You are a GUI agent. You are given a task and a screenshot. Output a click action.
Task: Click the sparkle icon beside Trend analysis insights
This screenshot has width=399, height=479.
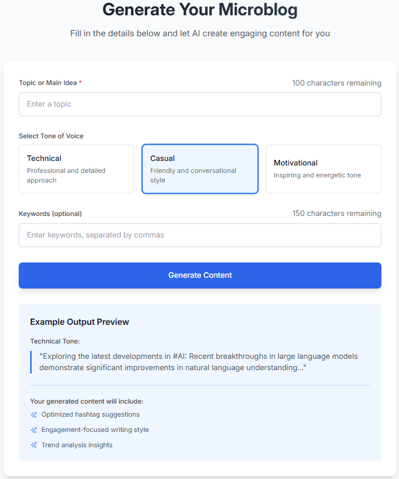(x=34, y=446)
